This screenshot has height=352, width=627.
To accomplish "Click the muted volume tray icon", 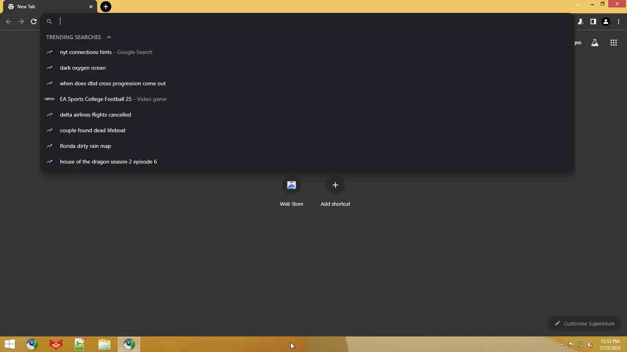I will tap(590, 345).
